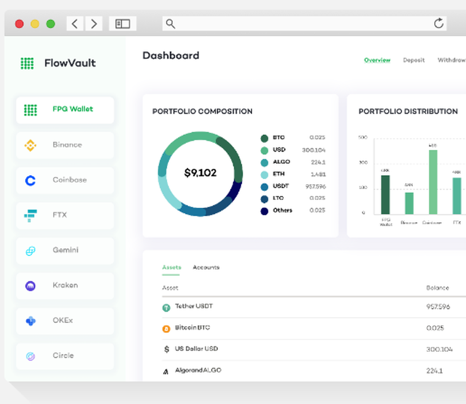Image resolution: width=466 pixels, height=404 pixels.
Task: Select the Gemini exchange icon
Action: point(30,251)
